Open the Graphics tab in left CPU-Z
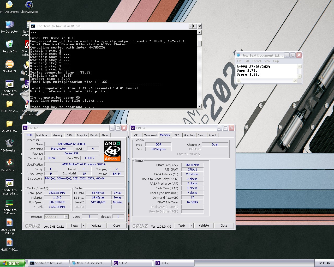 click(x=82, y=135)
